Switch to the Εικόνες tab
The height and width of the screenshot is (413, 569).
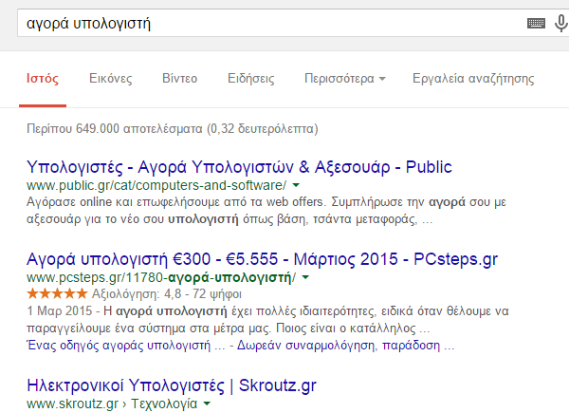point(111,79)
